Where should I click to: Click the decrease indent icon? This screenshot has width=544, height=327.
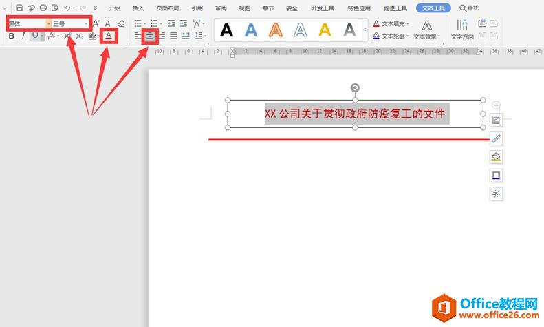point(171,23)
